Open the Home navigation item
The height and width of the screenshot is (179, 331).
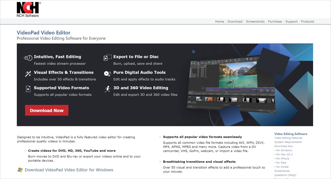point(220,21)
